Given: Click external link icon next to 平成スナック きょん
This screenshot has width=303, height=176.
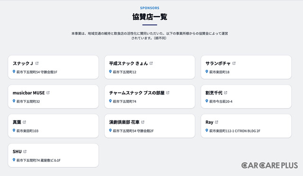Looking at the screenshot, I should coord(151,63).
